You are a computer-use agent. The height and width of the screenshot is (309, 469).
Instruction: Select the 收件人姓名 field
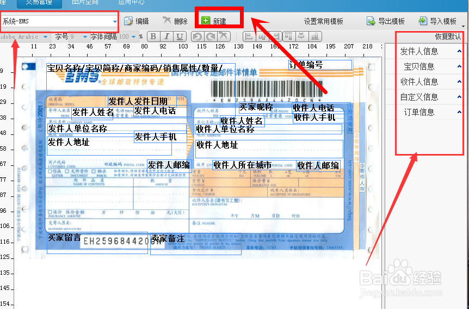pyautogui.click(x=242, y=121)
